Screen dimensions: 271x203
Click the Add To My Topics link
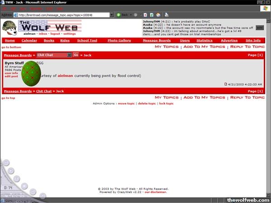[204, 46]
